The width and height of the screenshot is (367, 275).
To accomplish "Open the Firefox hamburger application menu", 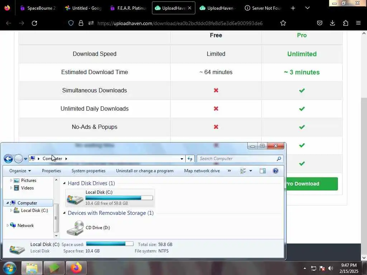I will coord(358,23).
